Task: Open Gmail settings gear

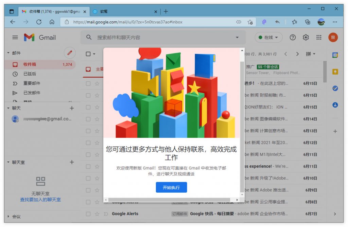Action: tap(306, 38)
